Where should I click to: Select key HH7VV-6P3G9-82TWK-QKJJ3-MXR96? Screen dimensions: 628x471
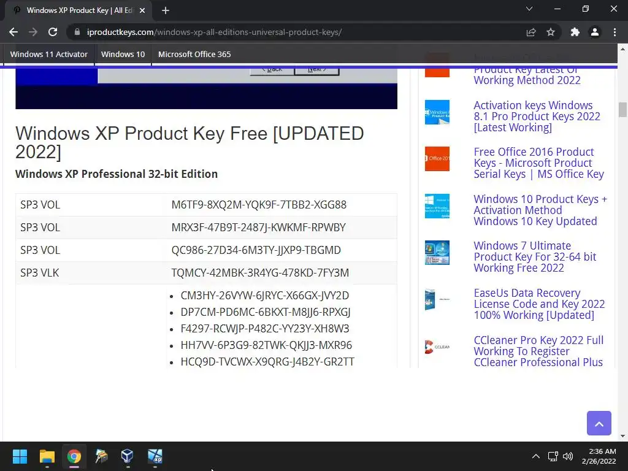pyautogui.click(x=266, y=345)
